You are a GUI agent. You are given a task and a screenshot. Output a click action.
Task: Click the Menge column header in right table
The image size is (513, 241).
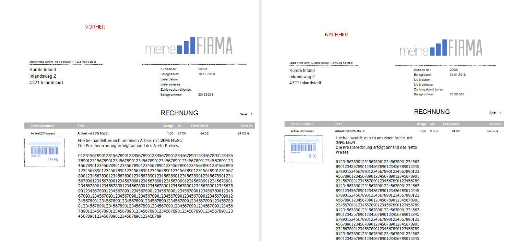coord(421,124)
